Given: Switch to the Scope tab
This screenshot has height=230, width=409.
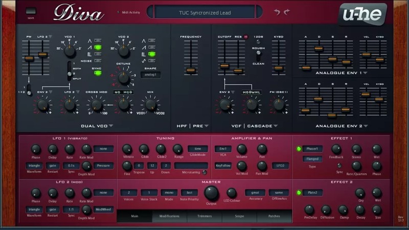Looking at the screenshot, I should pos(239,216).
